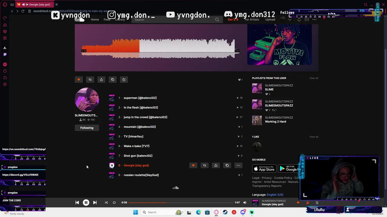Open the SoundCloud header more options menu
Screen dimensions: 387x217
(x=314, y=20)
